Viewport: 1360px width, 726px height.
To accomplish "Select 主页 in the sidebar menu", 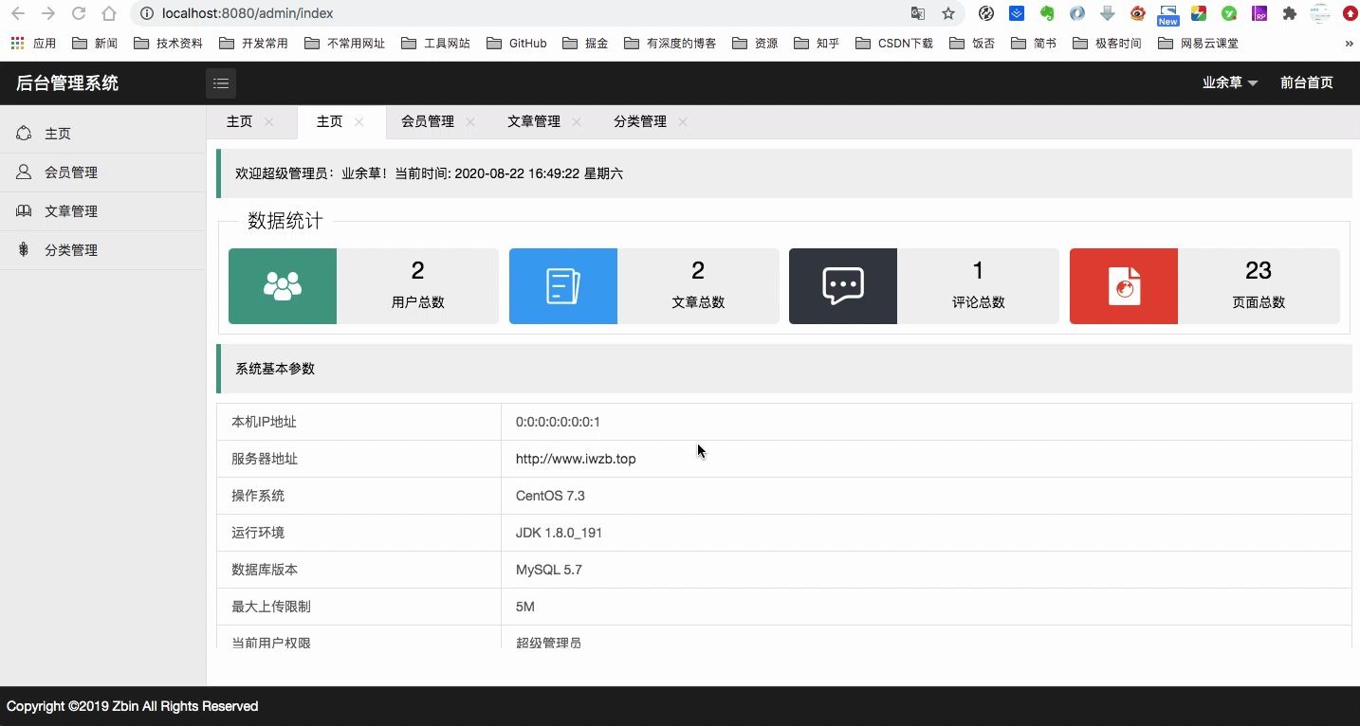I will (x=102, y=134).
